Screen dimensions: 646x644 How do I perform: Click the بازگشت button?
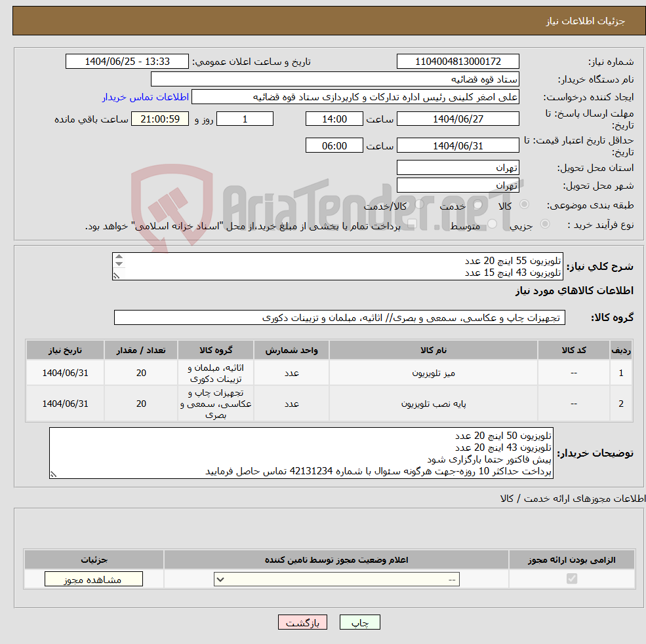tap(302, 622)
